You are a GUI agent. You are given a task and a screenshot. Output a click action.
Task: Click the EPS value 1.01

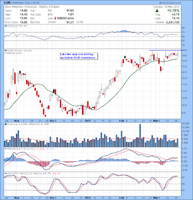[71, 14]
